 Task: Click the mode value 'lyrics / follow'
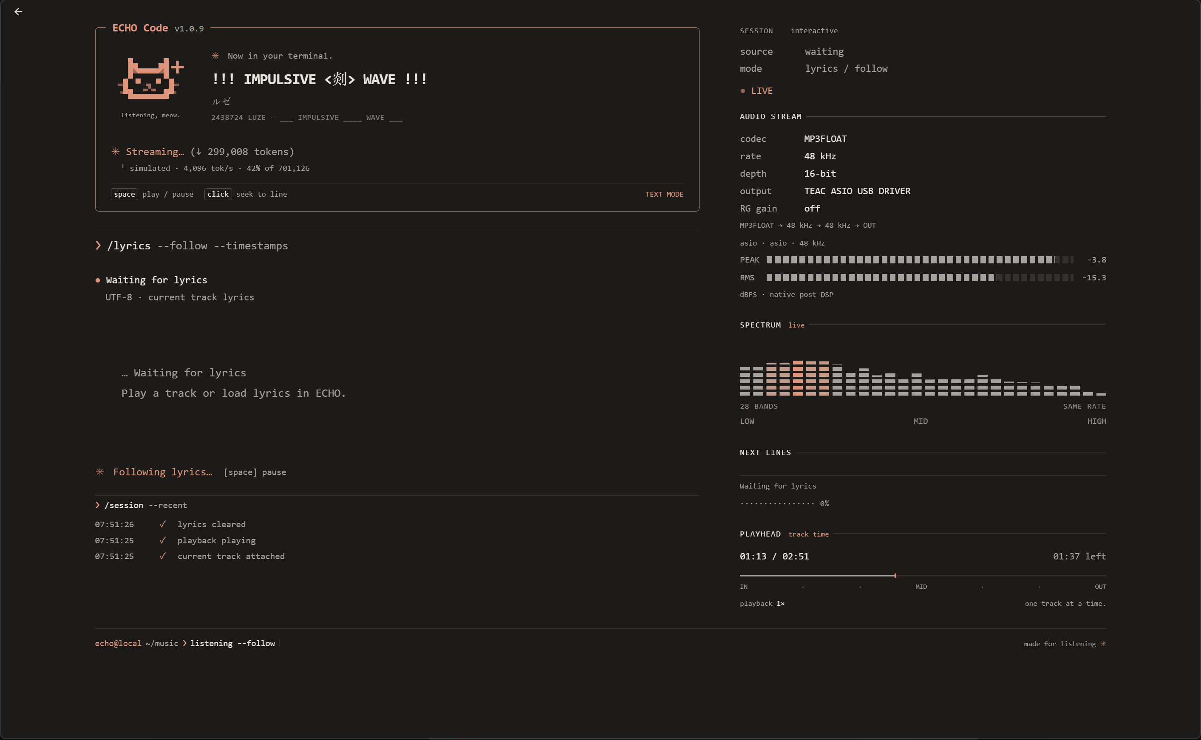[x=846, y=68]
